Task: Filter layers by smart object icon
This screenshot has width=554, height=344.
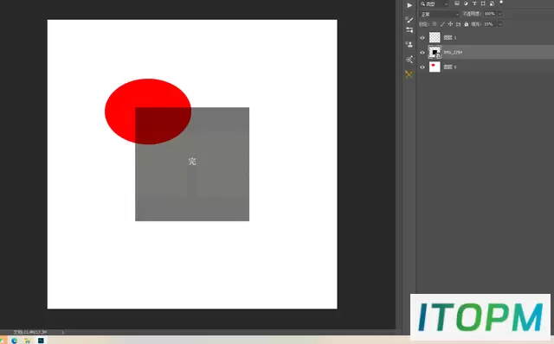Action: click(492, 3)
